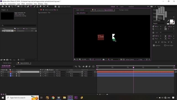Screen dimensions: 177x100
Task: Click the Project panel search field
Action: point(19,26)
